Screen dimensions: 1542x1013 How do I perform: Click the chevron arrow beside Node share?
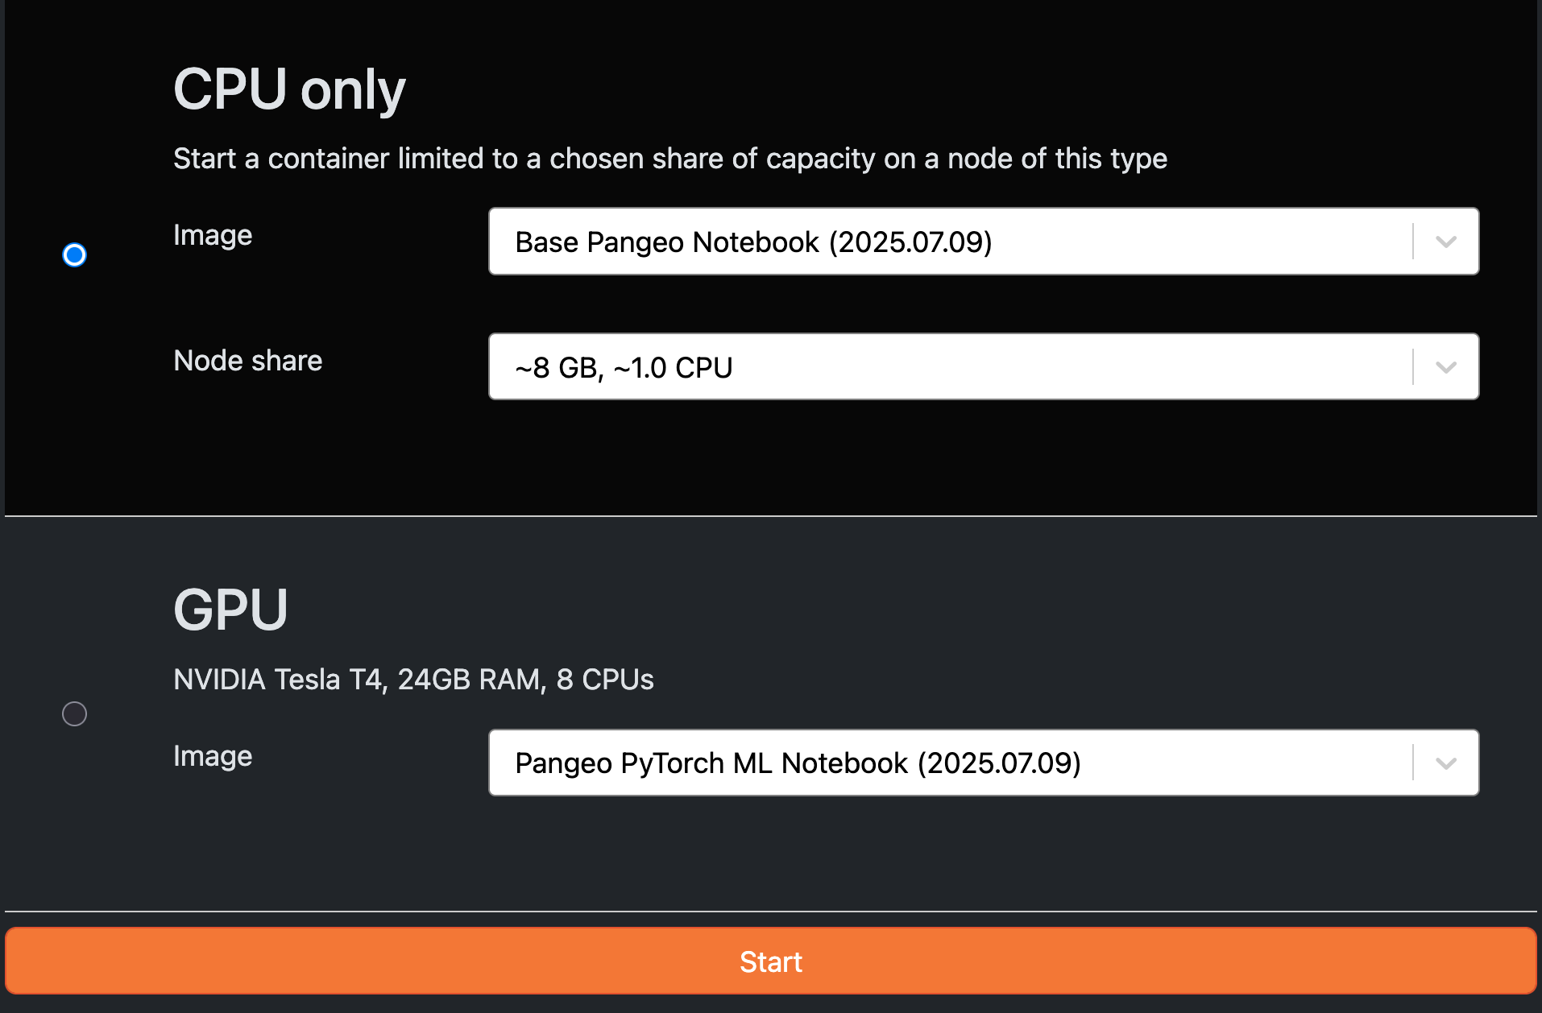pos(1446,368)
